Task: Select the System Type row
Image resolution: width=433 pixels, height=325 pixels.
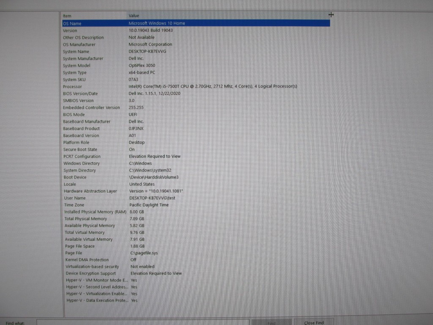Action: tap(74, 72)
